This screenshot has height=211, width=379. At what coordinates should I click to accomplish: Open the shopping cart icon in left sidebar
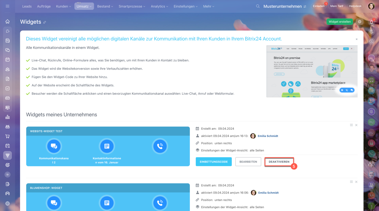click(7, 136)
